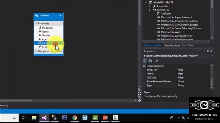The height and width of the screenshot is (123, 220).
Task: Collapse the Properties section of Student entity
Action: coord(36,23)
